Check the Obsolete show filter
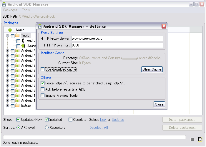206x147 pixels. 70,120
